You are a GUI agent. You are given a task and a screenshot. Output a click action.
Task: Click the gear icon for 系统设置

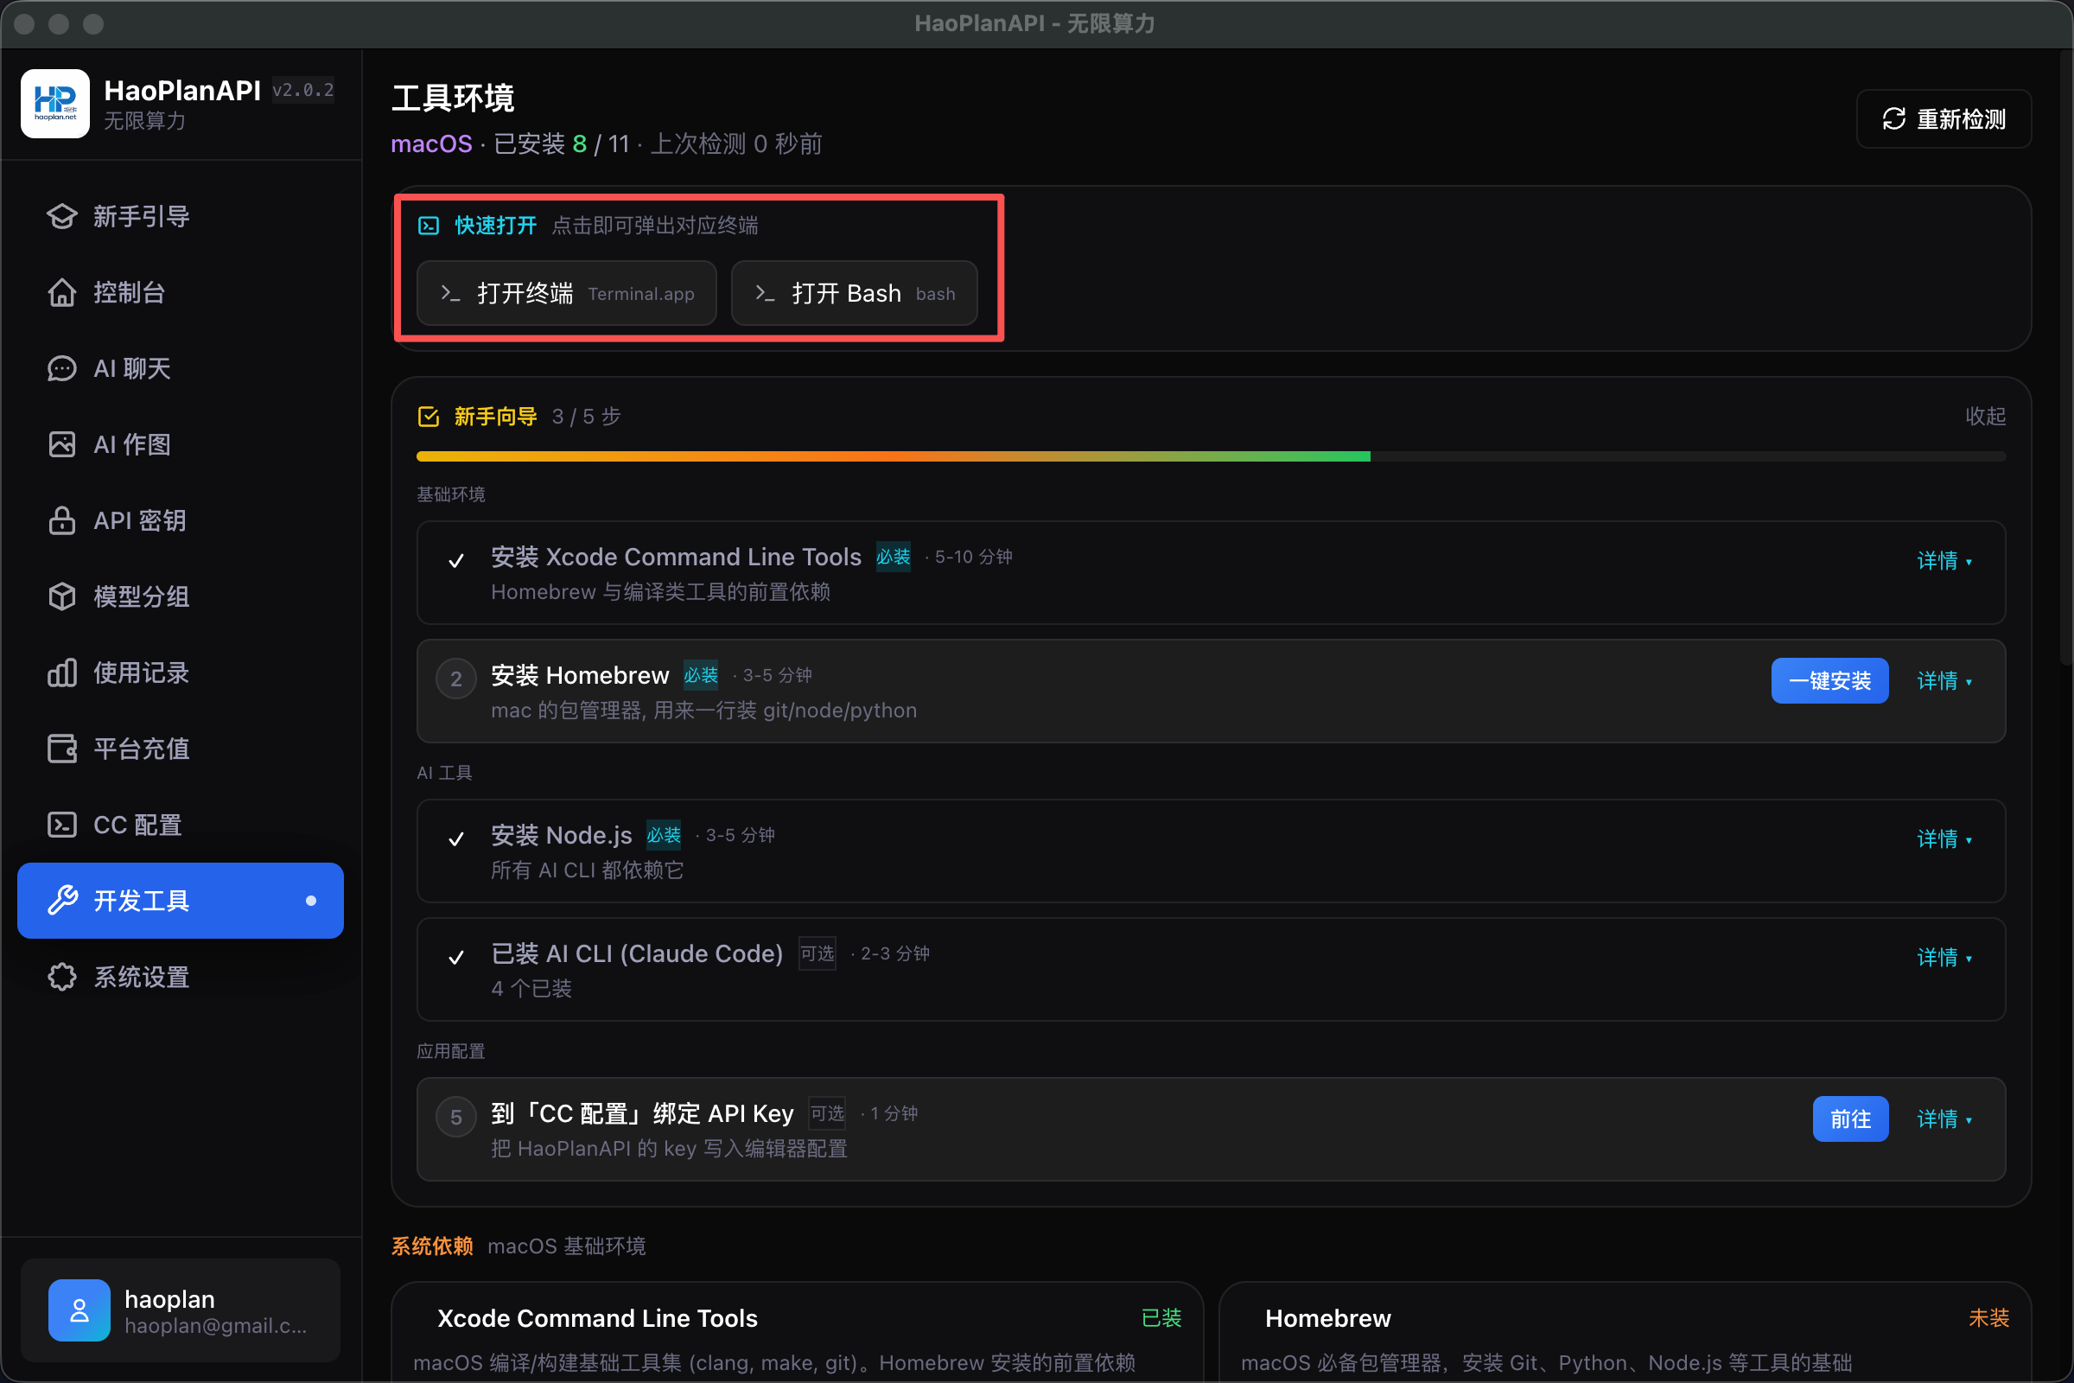pyautogui.click(x=61, y=978)
